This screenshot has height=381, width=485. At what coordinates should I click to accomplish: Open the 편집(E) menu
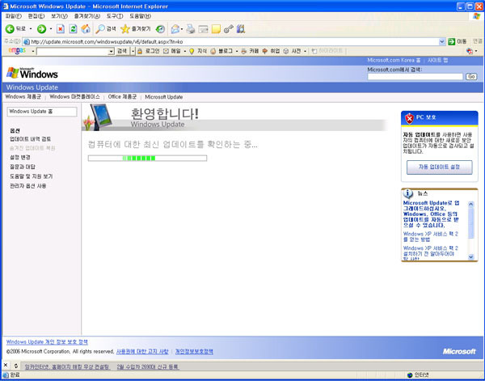pyautogui.click(x=36, y=16)
